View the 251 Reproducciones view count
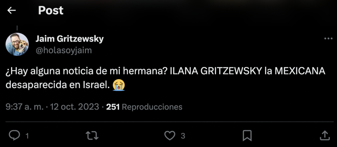This screenshot has height=147, width=337. (x=144, y=107)
